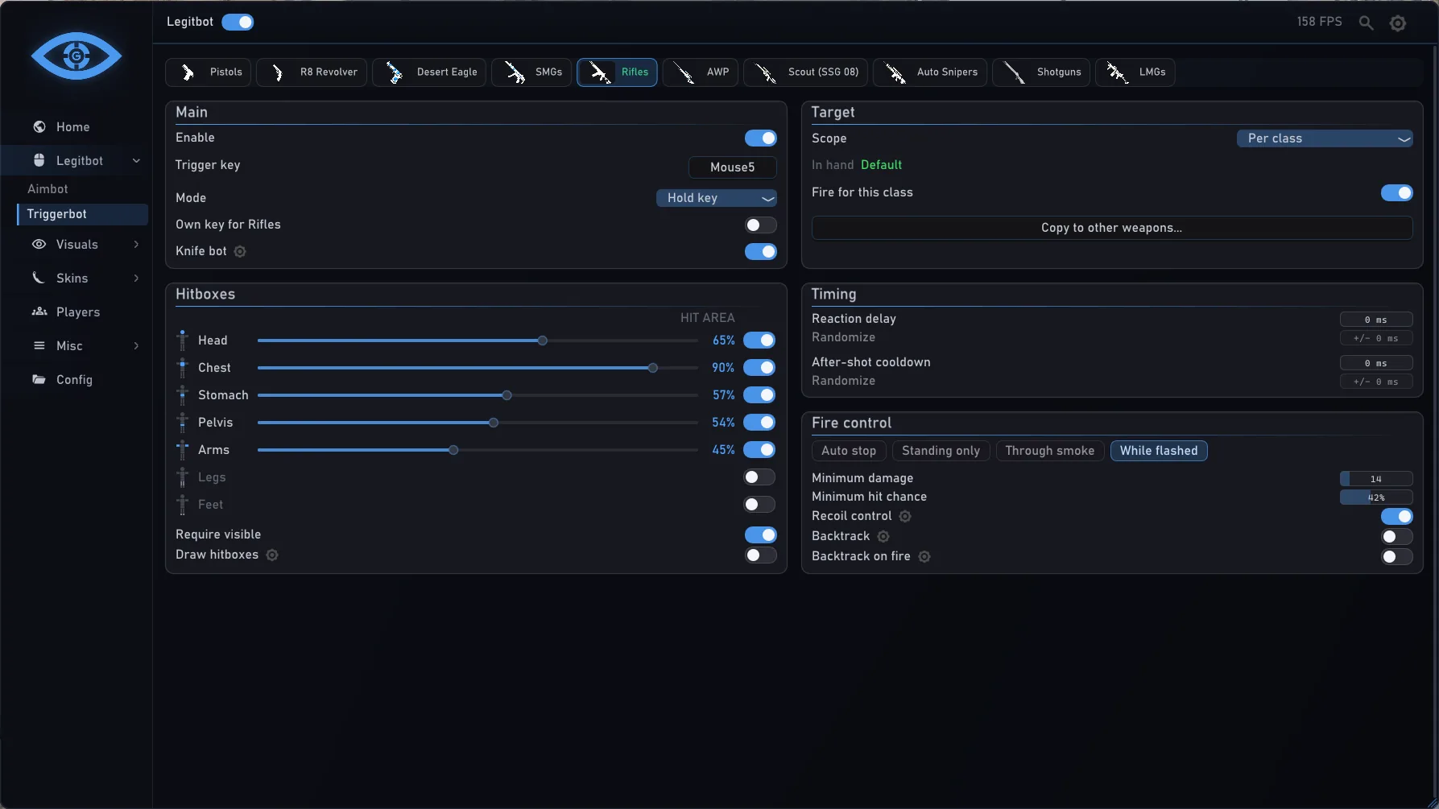Open Draw hitboxes settings gear
The image size is (1439, 809).
pos(272,555)
